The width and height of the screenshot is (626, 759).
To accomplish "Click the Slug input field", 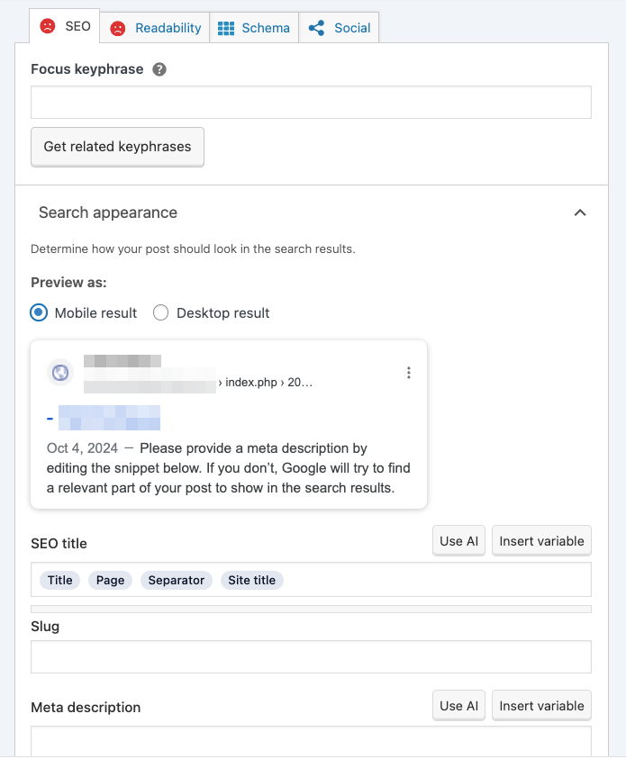I will point(311,656).
